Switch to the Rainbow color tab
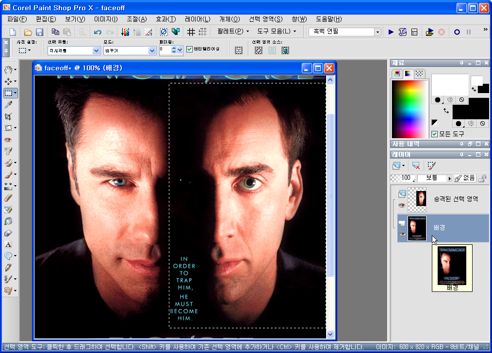This screenshot has height=353, width=492. point(408,73)
